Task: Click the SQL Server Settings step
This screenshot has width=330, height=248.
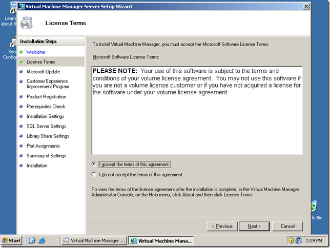Action: (46, 127)
